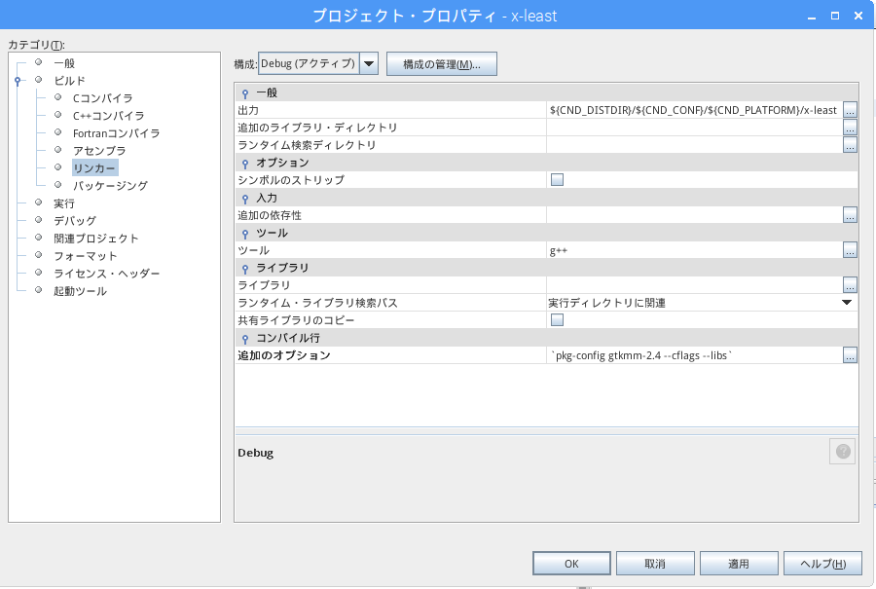Screen dimensions: 876x589
Task: Collapse the ビルド tree node
Action: 18,81
